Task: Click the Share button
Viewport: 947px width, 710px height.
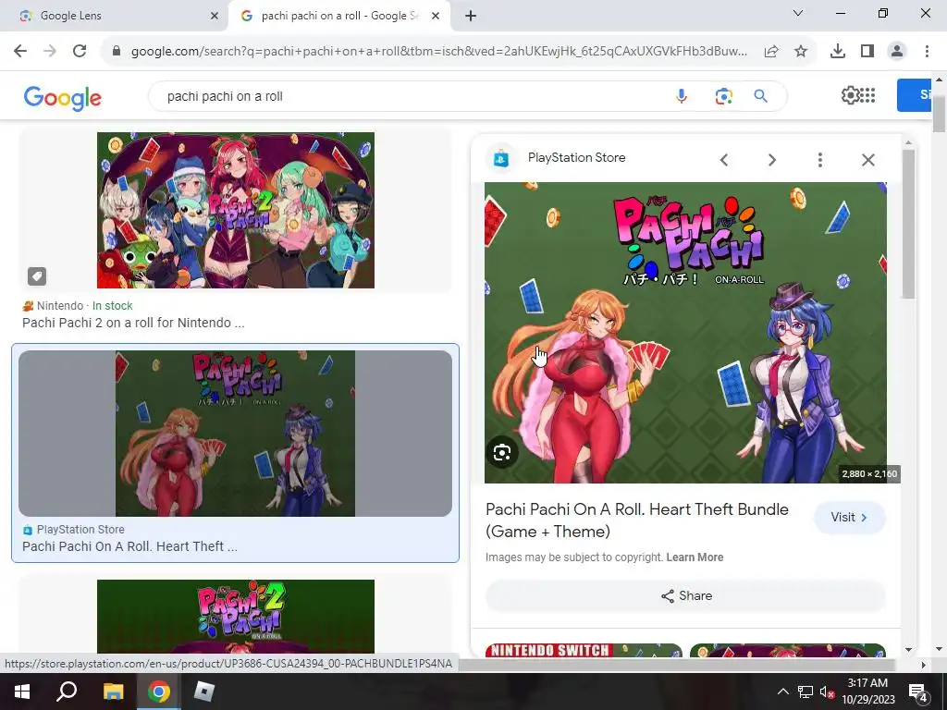Action: (x=686, y=596)
